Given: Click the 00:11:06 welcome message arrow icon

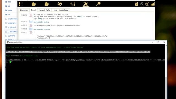Looking at the screenshot, I should tap(31, 15).
